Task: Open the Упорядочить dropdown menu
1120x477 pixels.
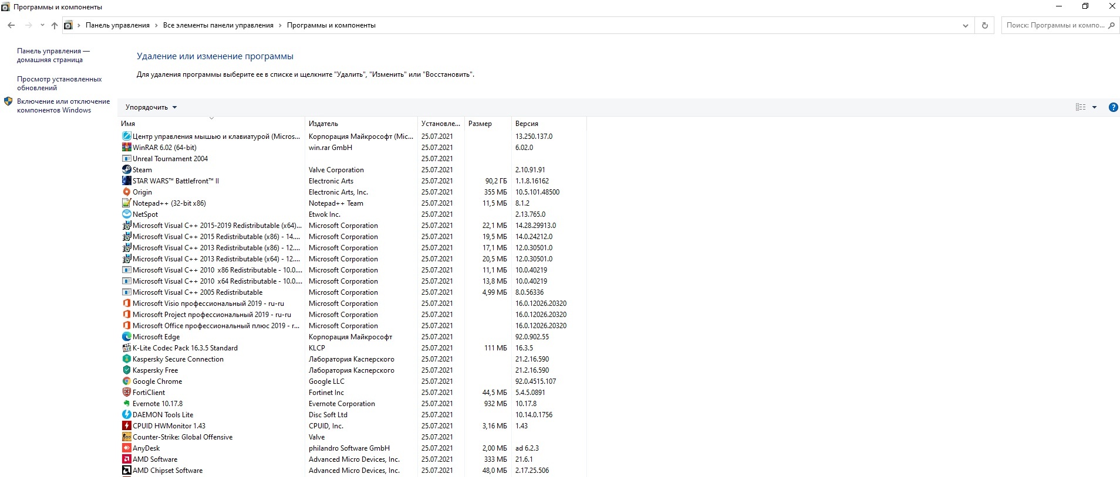Action: (x=151, y=107)
